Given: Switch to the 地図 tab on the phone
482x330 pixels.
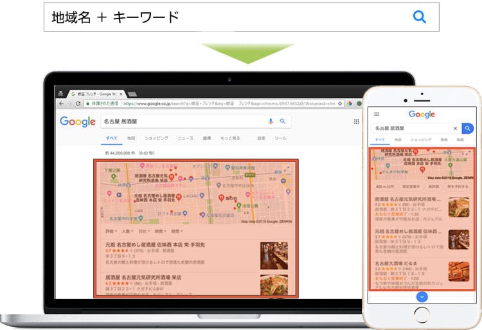Looking at the screenshot, I should tap(398, 140).
